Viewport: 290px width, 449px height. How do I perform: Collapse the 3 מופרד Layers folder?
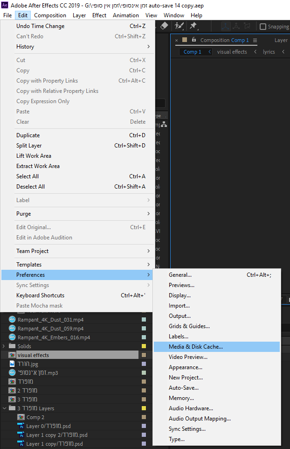click(4, 408)
